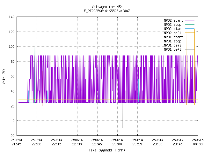The width and height of the screenshot is (204, 153).
Task: Click the chart title Voltages for MEX
Action: point(107,7)
